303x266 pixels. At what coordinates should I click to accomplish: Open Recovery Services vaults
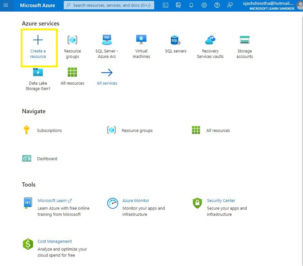tap(210, 45)
